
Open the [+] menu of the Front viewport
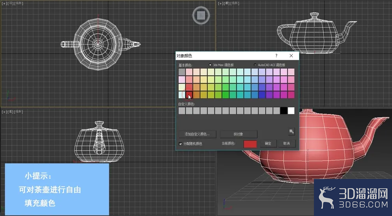point(221,4)
